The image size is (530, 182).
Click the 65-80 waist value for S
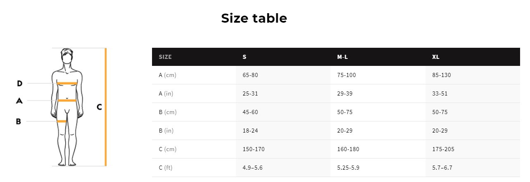pos(250,75)
